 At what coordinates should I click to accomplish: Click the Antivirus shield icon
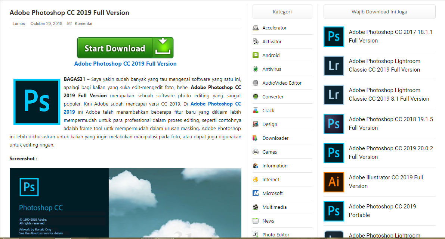[x=256, y=69]
